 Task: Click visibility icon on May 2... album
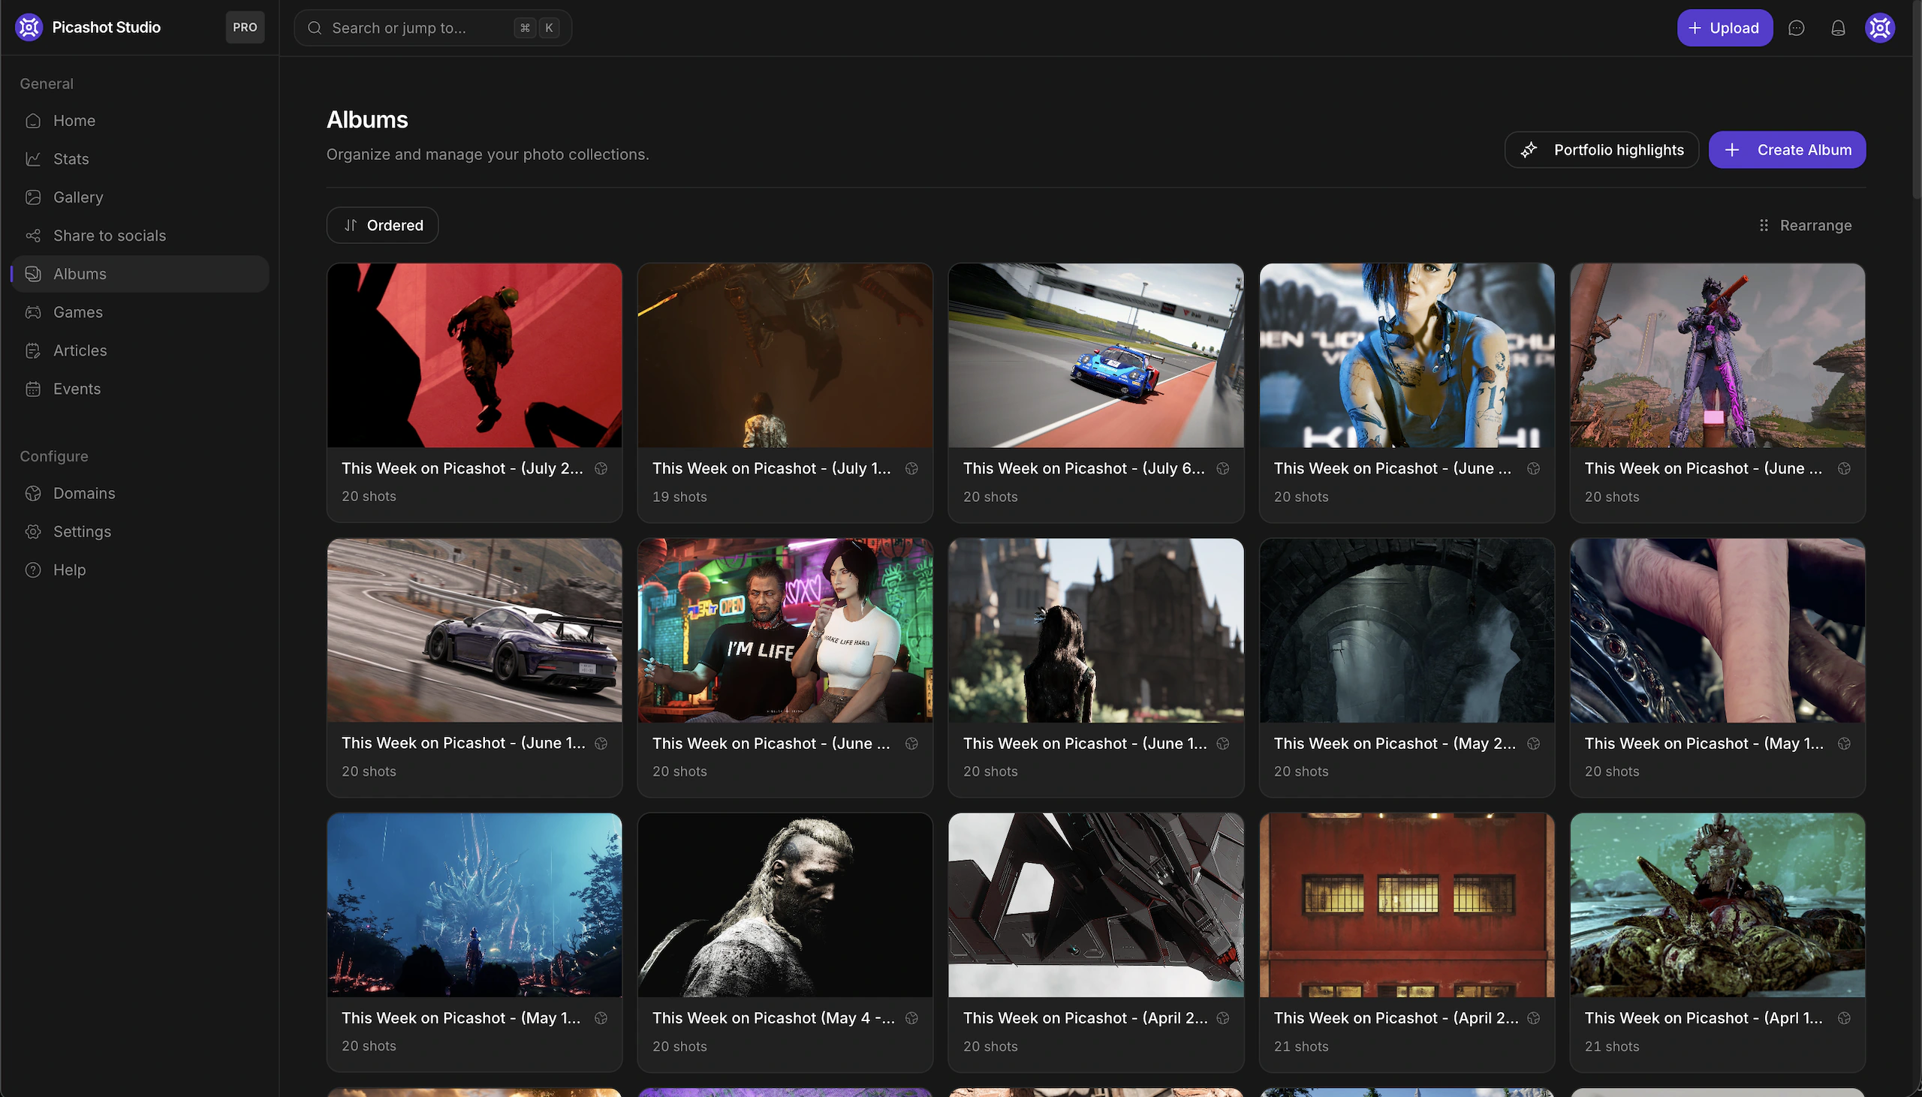click(1533, 744)
